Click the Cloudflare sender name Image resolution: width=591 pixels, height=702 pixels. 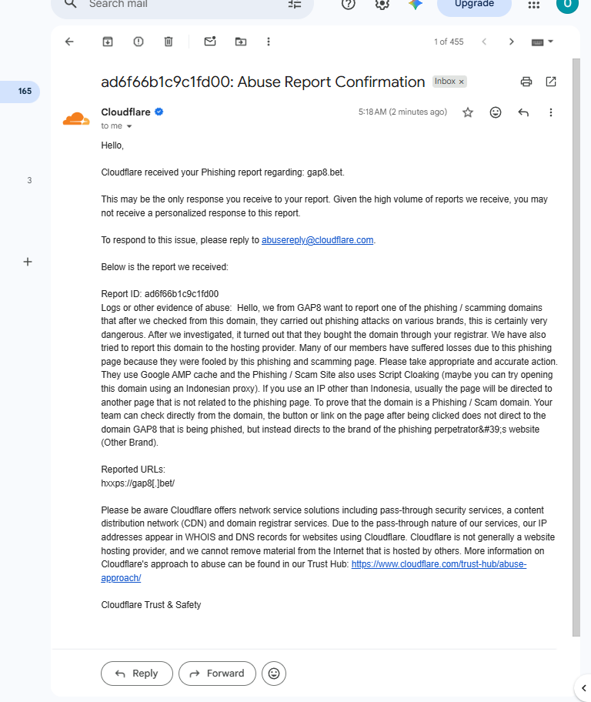pyautogui.click(x=125, y=112)
